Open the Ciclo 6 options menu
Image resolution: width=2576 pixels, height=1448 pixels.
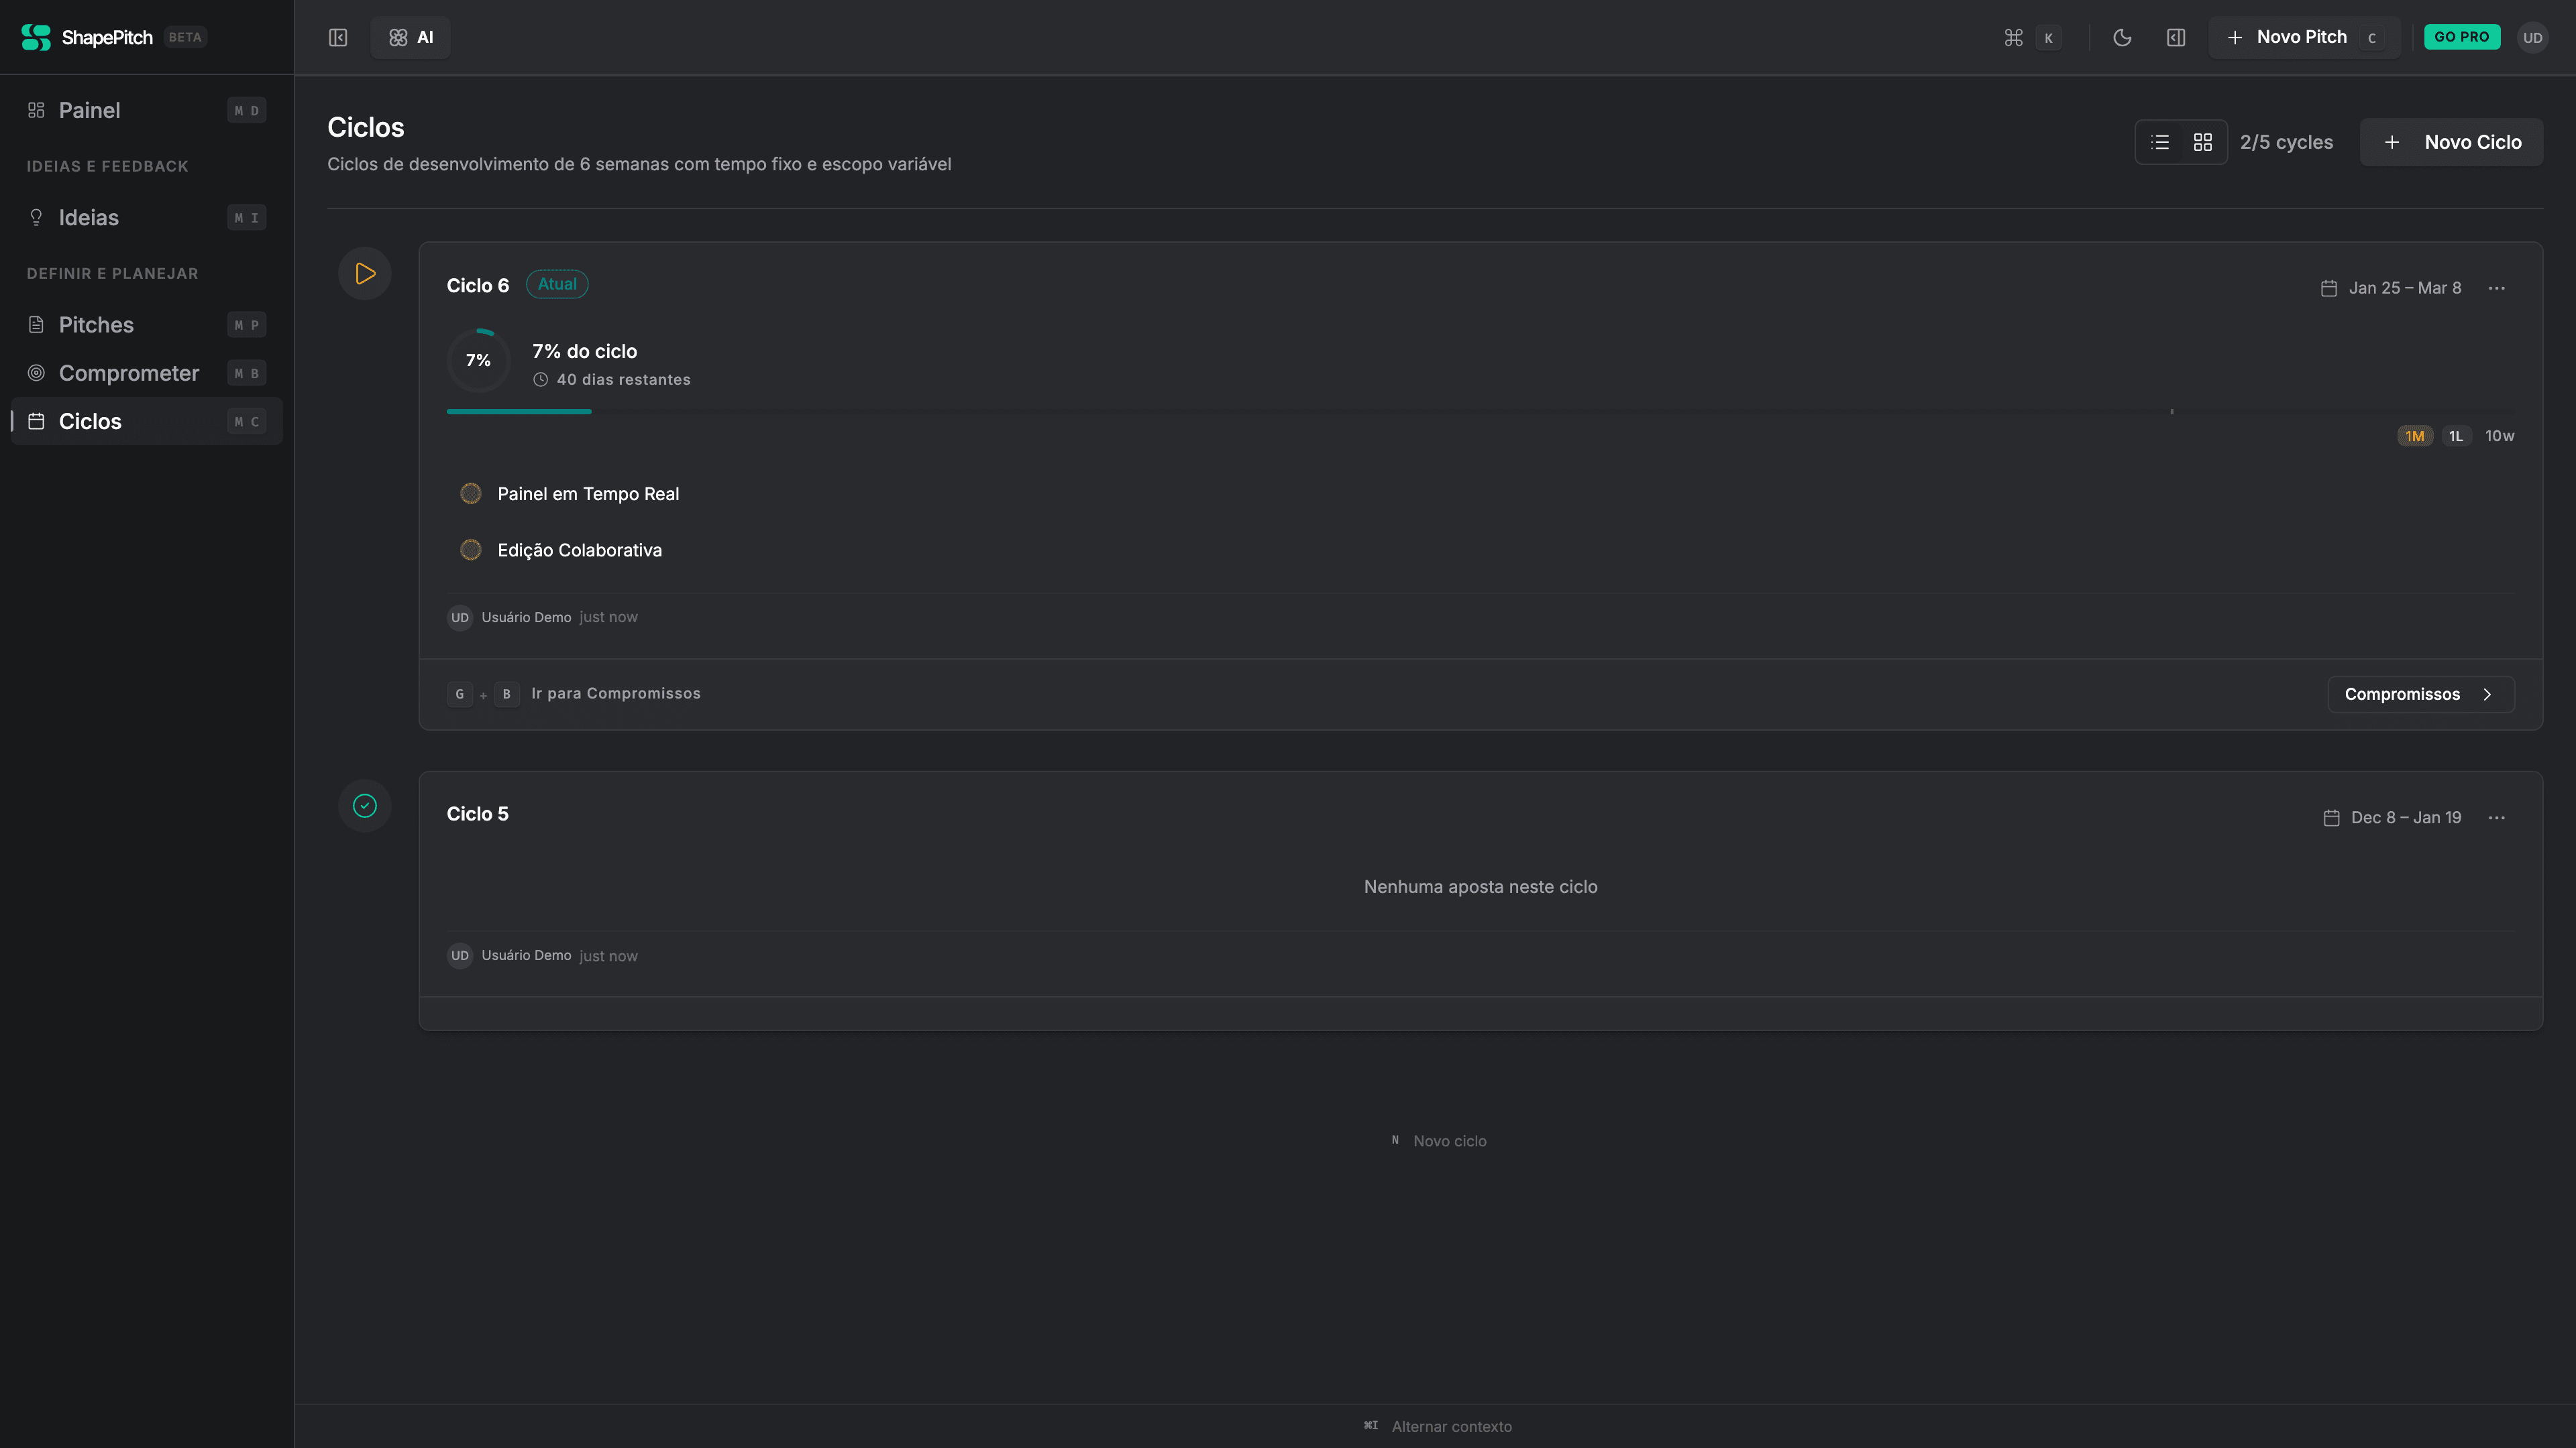(2496, 288)
